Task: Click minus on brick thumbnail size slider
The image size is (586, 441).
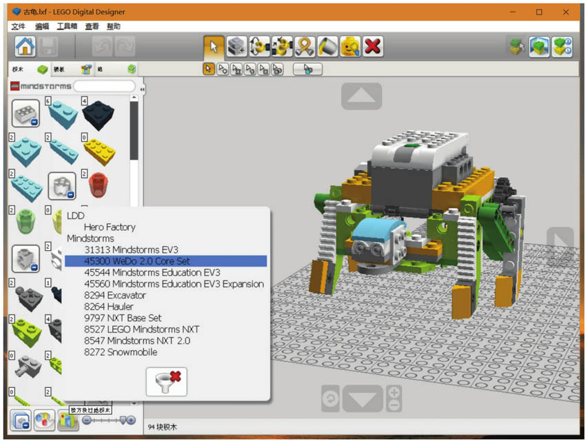Action: [x=86, y=420]
